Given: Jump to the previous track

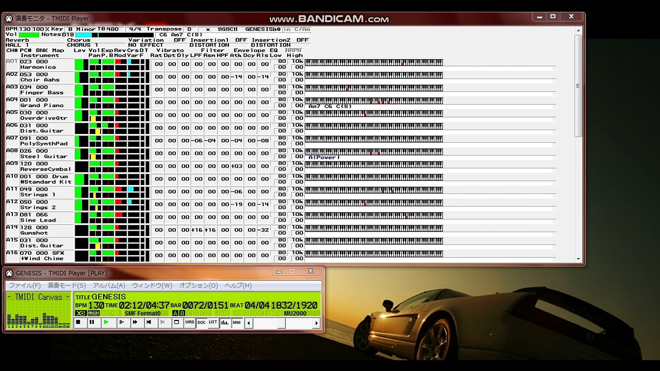Looking at the screenshot, I should (149, 323).
